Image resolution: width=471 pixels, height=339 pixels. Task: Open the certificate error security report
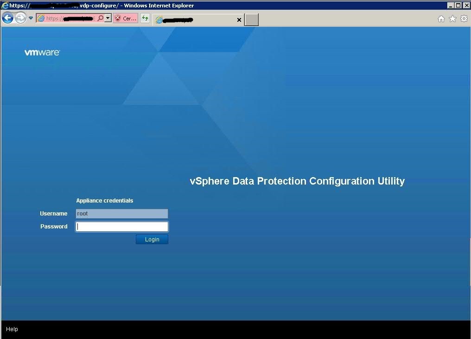point(126,18)
